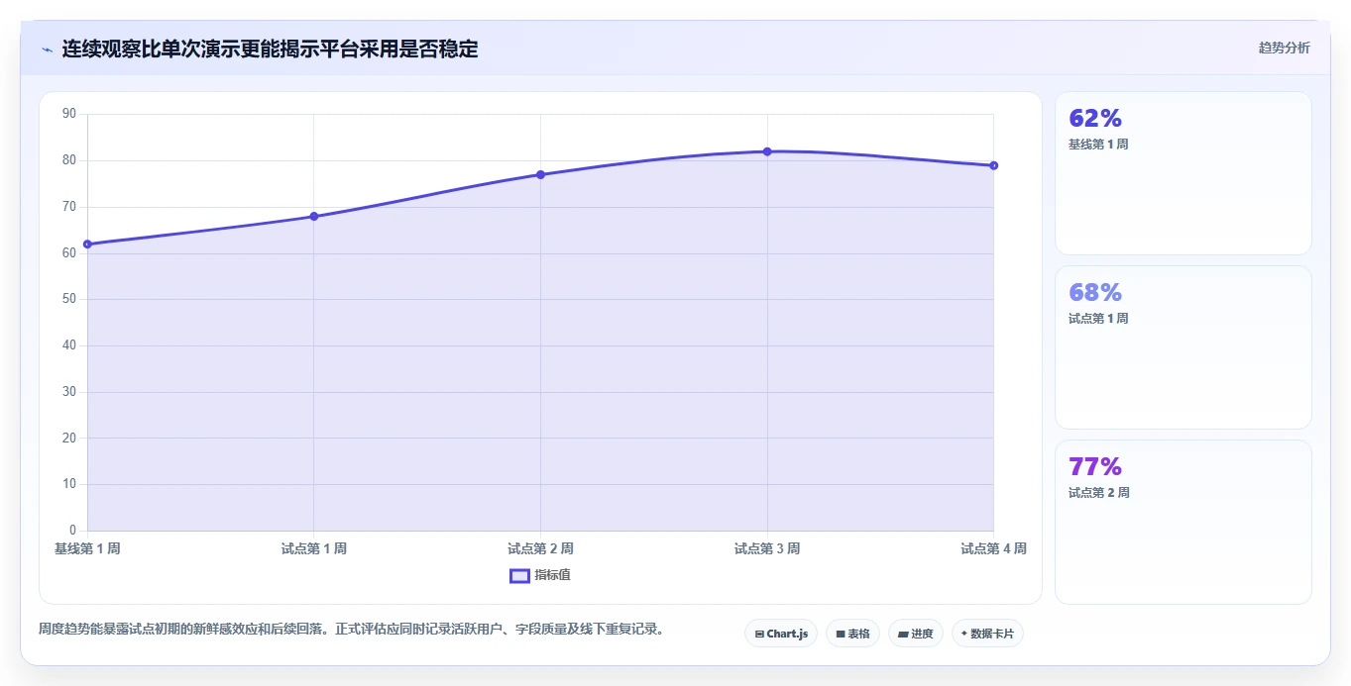Click the 77% value text
This screenshot has width=1351, height=686.
pyautogui.click(x=1095, y=466)
